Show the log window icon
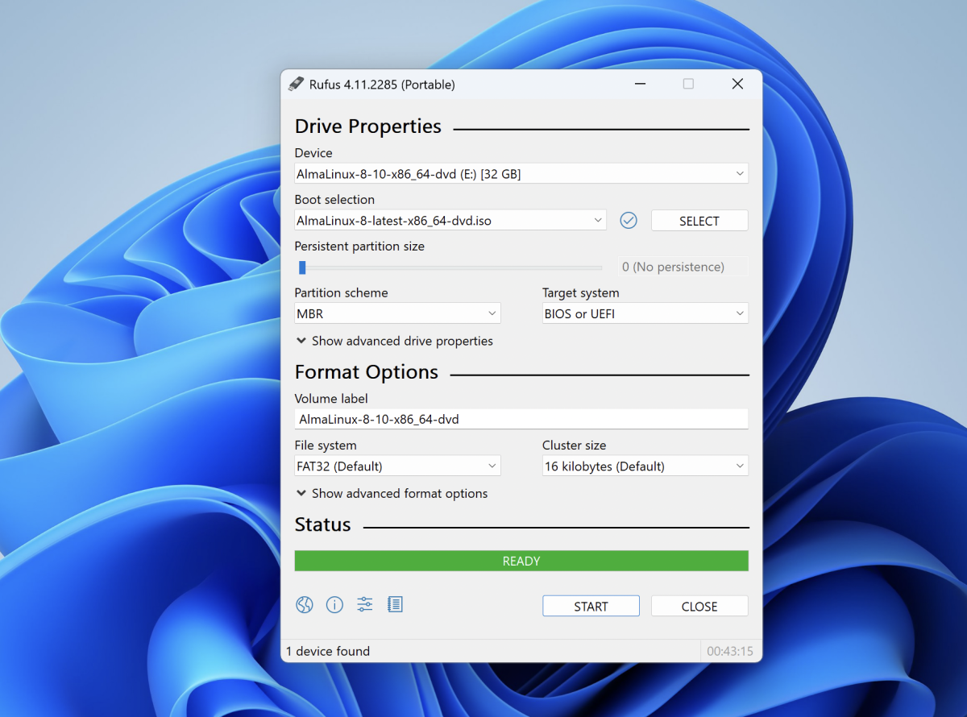This screenshot has width=967, height=717. pos(395,605)
